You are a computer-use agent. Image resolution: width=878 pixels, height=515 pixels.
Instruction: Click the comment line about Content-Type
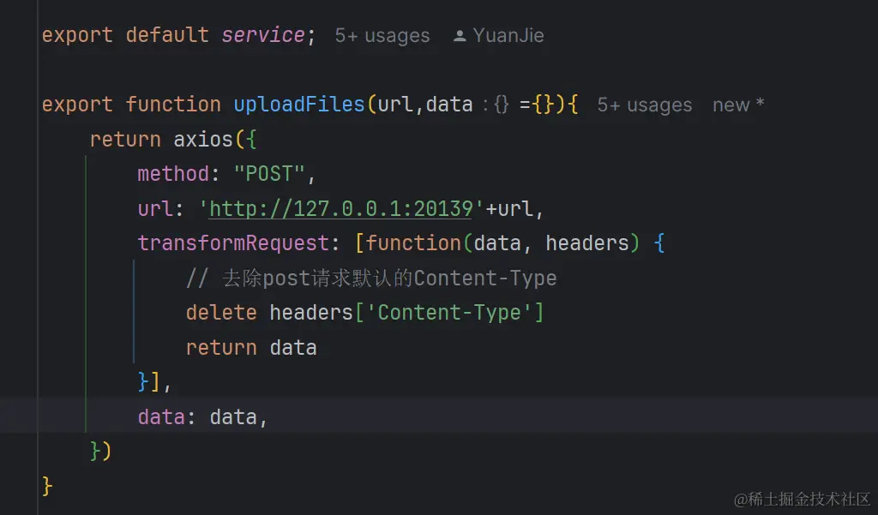coord(371,278)
